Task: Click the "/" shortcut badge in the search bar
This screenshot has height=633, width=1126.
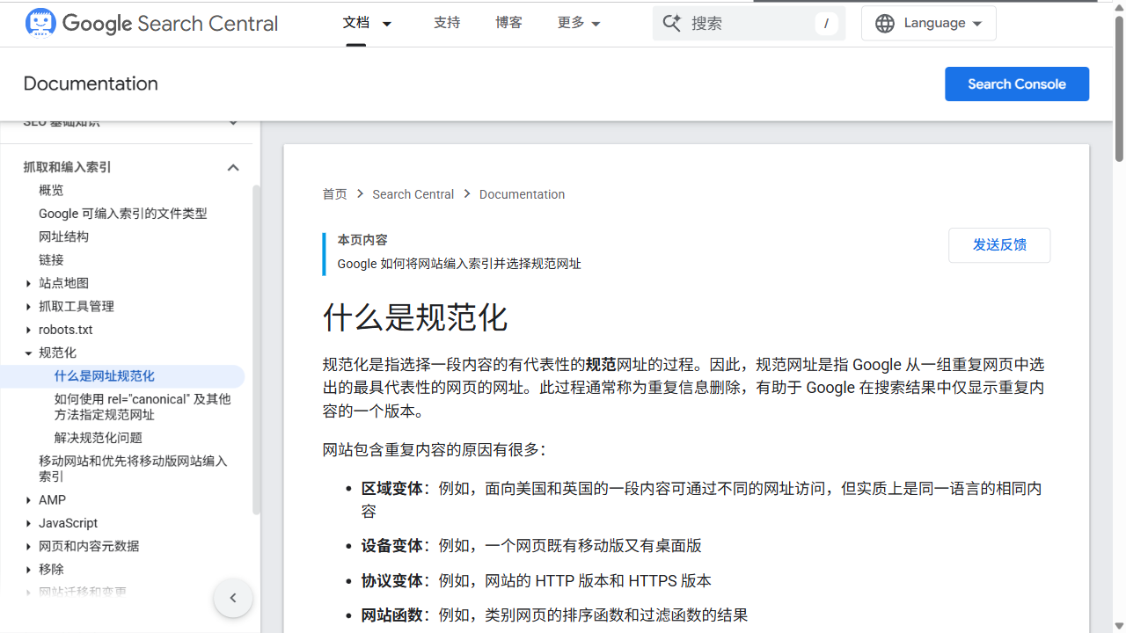Action: (x=825, y=23)
